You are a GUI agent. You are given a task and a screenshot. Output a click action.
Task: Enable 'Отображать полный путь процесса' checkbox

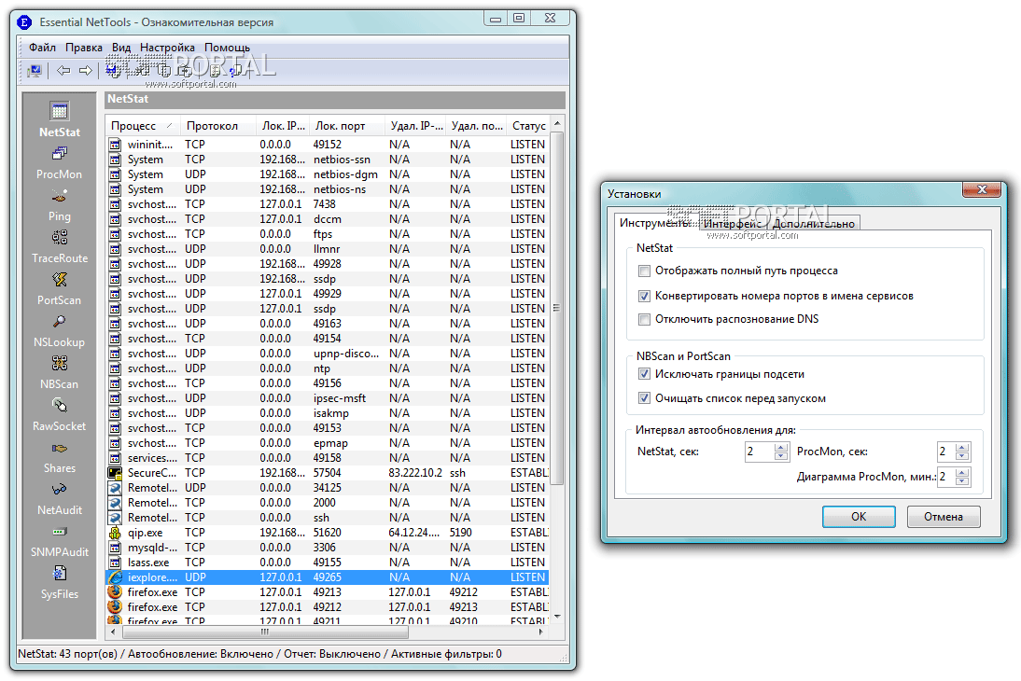click(x=644, y=271)
